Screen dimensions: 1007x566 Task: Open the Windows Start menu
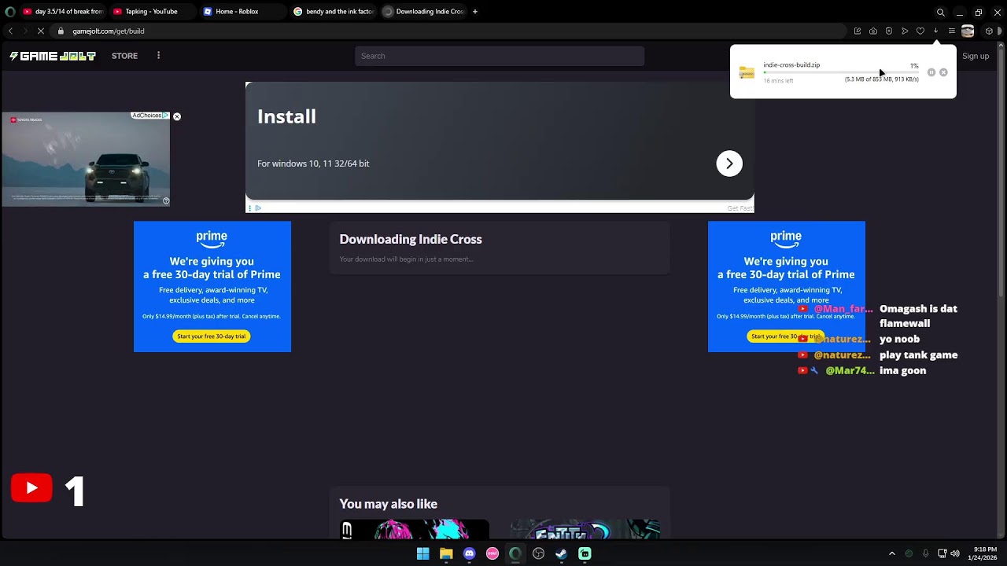[423, 553]
